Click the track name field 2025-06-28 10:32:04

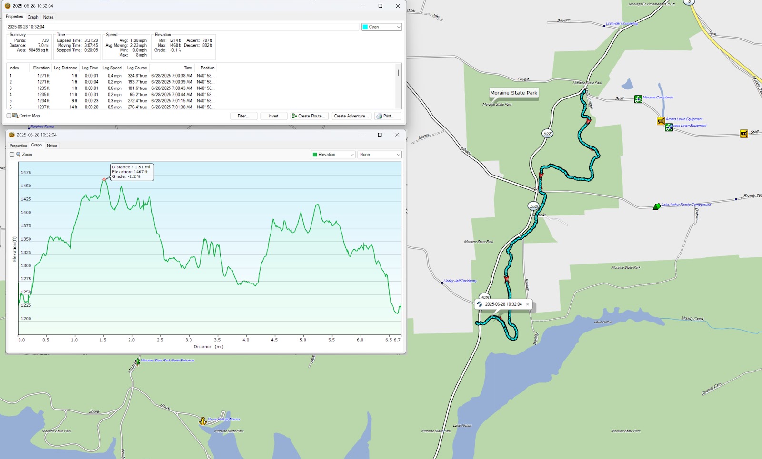tap(183, 27)
